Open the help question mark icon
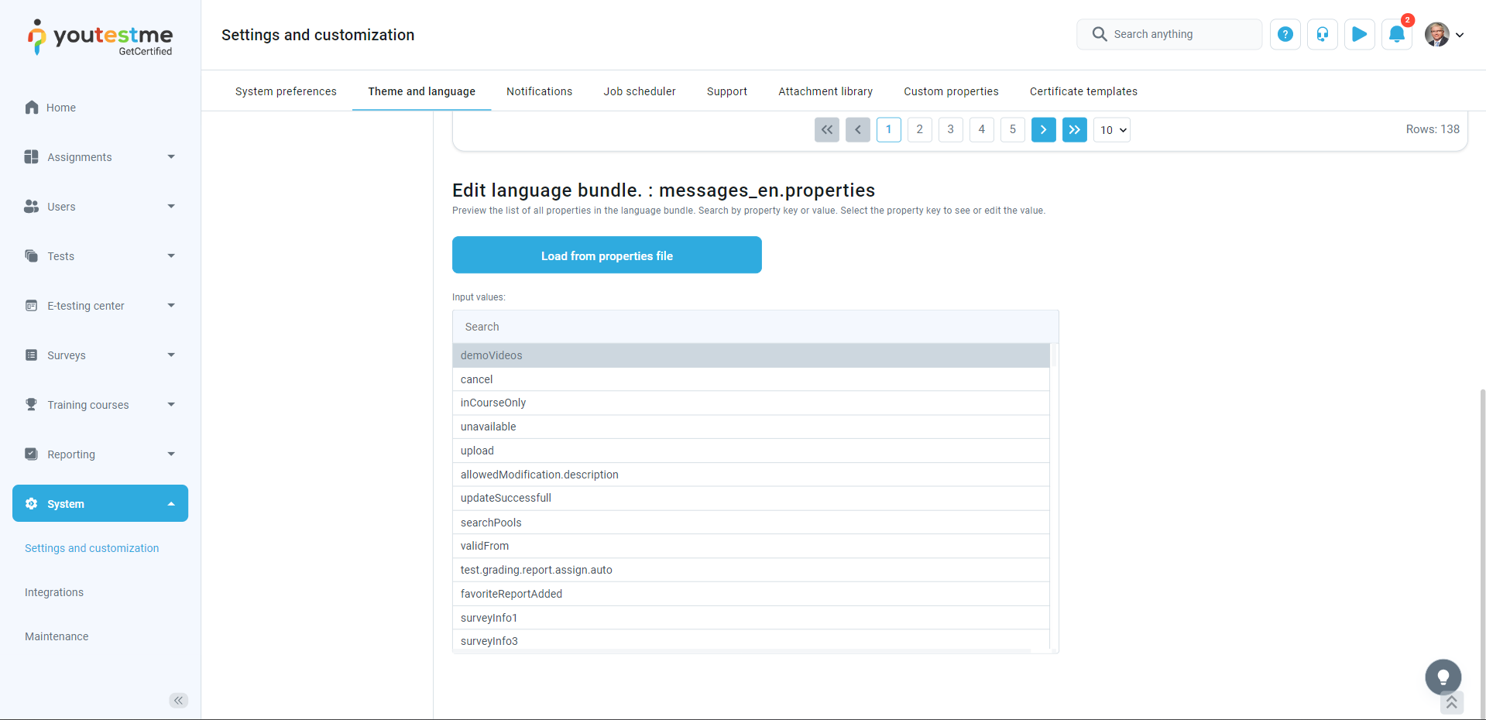 coord(1285,34)
